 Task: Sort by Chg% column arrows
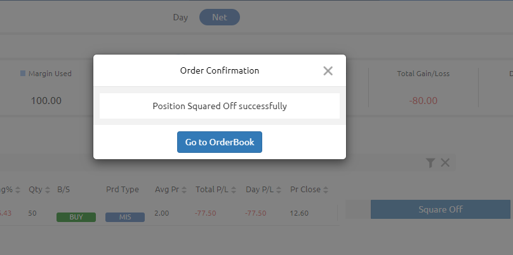(x=18, y=190)
